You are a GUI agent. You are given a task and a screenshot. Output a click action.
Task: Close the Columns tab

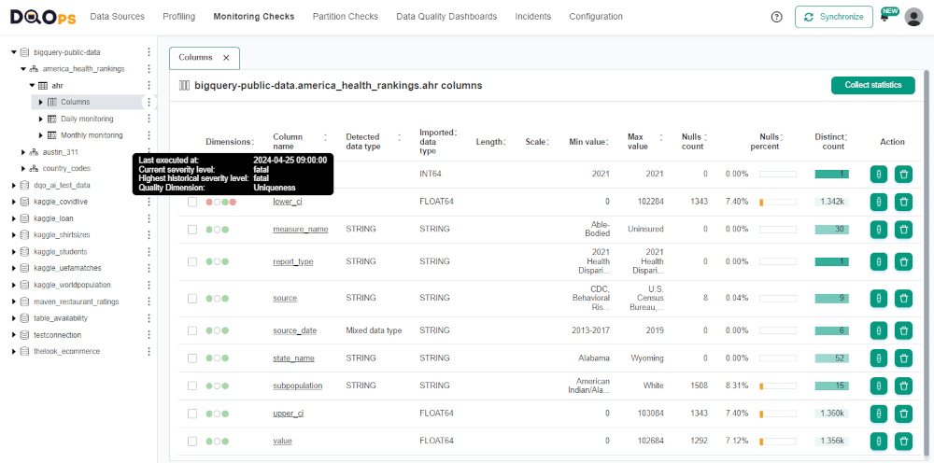click(226, 58)
